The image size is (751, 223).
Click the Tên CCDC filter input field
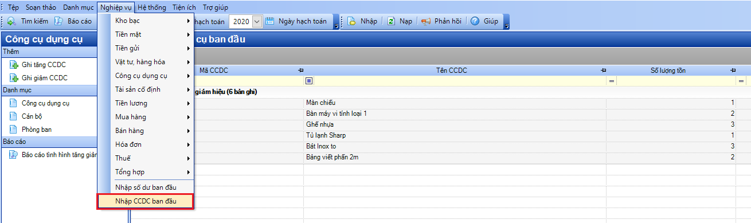click(x=460, y=81)
